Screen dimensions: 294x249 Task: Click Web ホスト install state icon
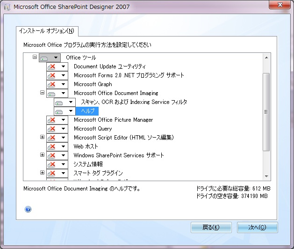52,146
